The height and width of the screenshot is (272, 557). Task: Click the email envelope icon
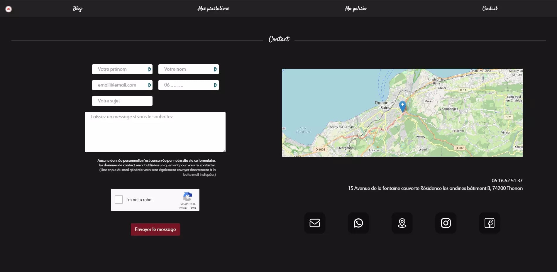coord(314,223)
